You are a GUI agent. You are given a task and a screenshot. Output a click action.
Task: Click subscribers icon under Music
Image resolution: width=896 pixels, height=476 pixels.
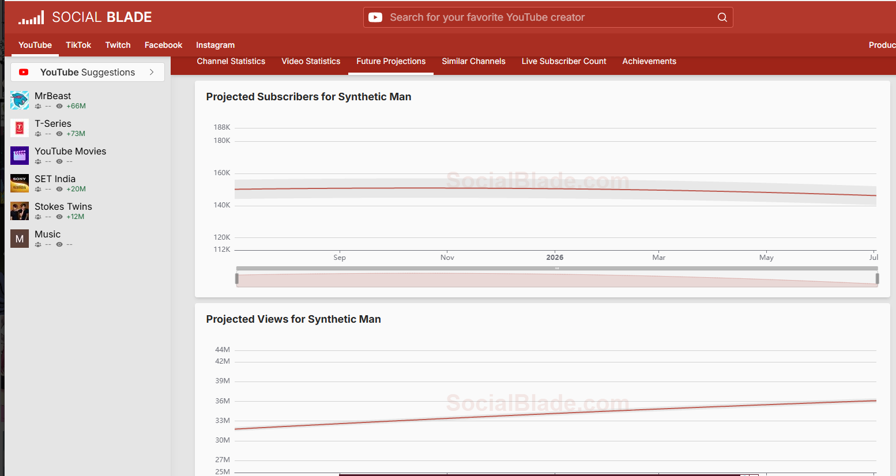pyautogui.click(x=38, y=244)
